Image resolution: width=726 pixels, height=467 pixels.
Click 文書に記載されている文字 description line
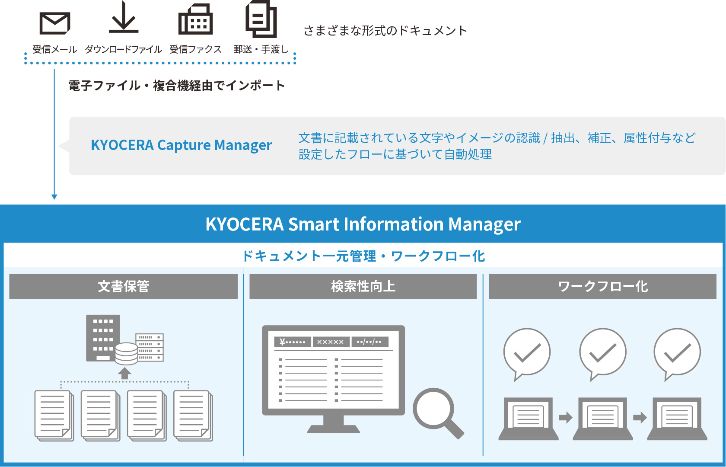(x=497, y=138)
